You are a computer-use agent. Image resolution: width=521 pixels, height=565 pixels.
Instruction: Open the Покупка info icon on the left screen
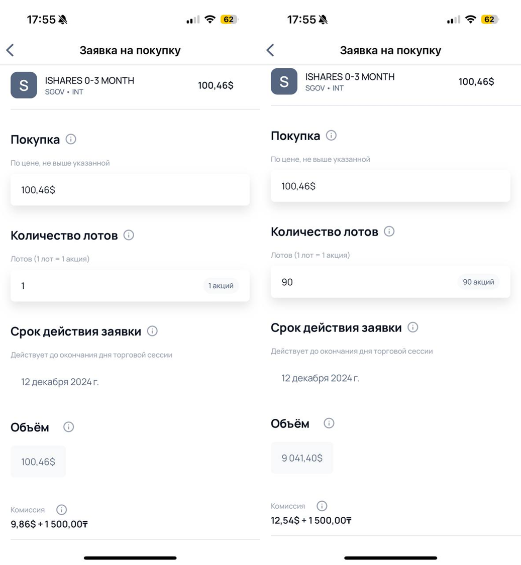pyautogui.click(x=71, y=139)
